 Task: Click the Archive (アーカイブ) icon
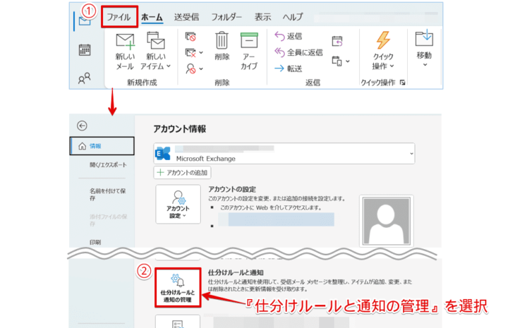point(248,44)
